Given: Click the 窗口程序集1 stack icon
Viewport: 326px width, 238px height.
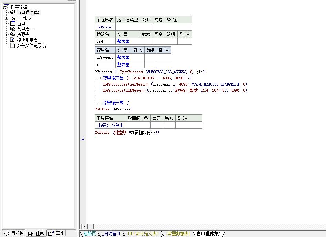Looking at the screenshot, I should coord(13,12).
